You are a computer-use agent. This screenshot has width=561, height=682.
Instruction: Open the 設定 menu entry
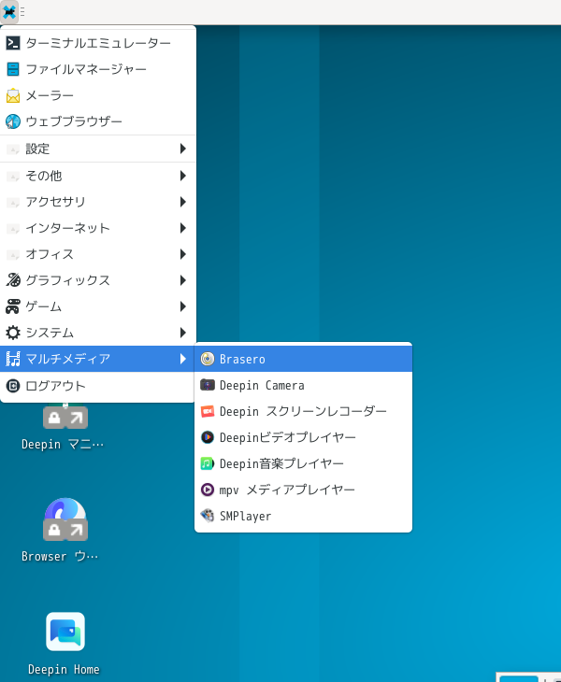[98, 149]
